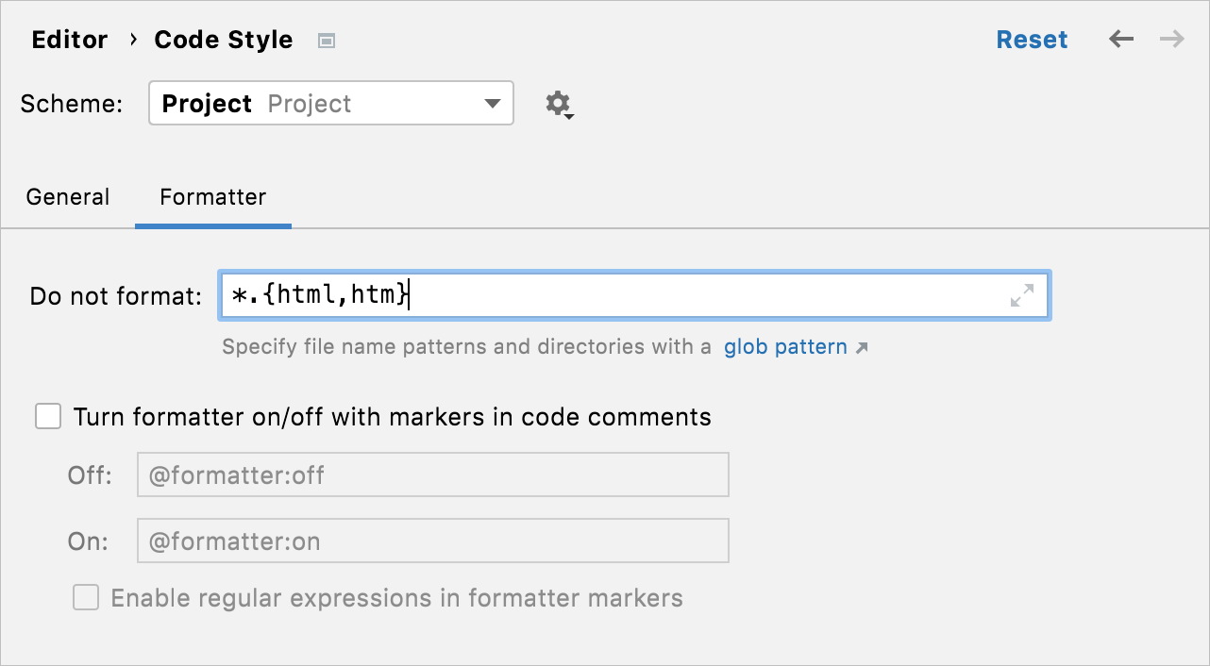The height and width of the screenshot is (666, 1210).
Task: Click the Off formatter marker field
Action: (x=432, y=475)
